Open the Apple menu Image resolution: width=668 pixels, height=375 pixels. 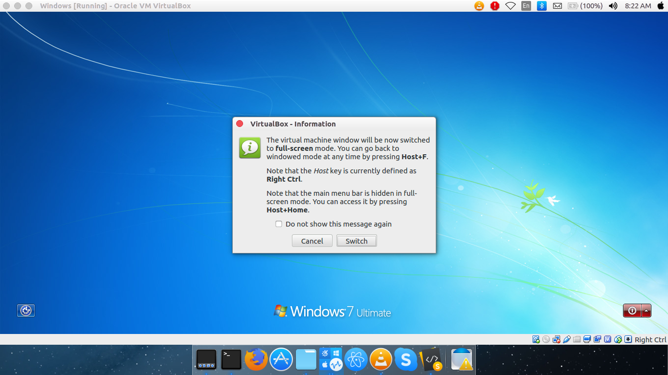(x=661, y=6)
